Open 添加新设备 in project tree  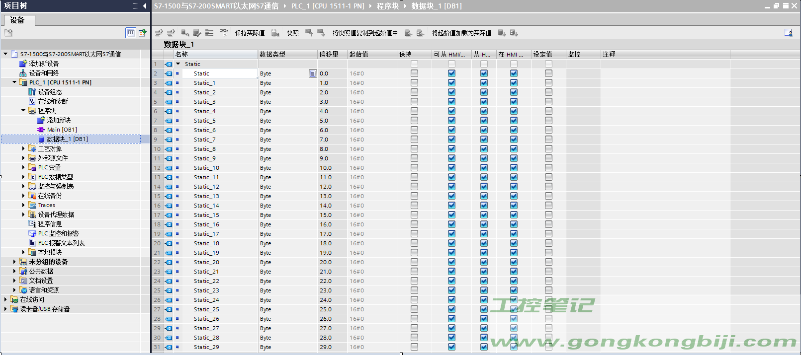pos(44,64)
